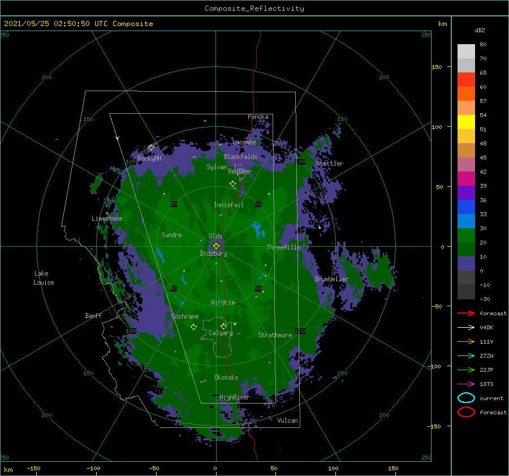509x476 pixels.
Task: Click the yellow diamond marker above Calgary label
Action: (223, 326)
